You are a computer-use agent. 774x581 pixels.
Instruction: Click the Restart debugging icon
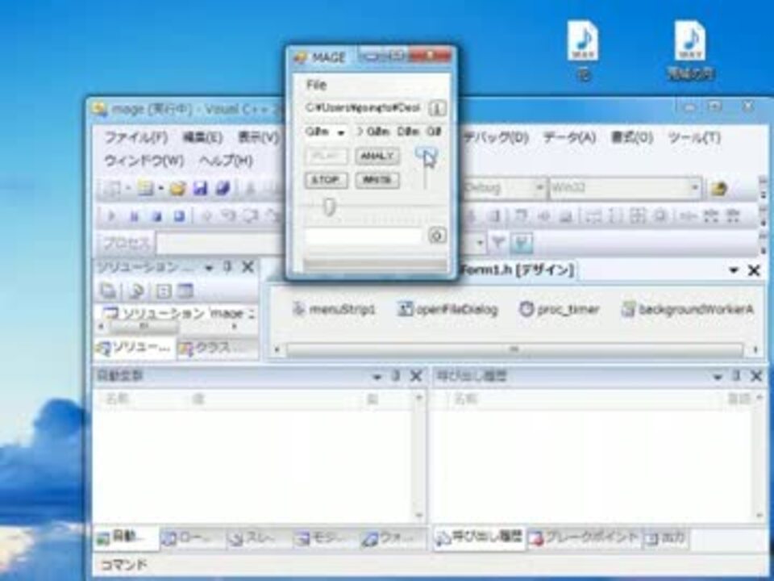(x=179, y=216)
